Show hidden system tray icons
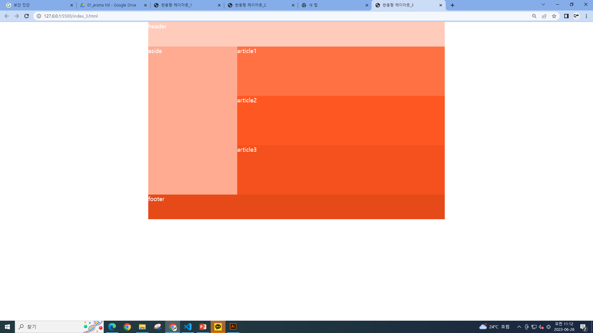This screenshot has height=333, width=593. click(519, 327)
